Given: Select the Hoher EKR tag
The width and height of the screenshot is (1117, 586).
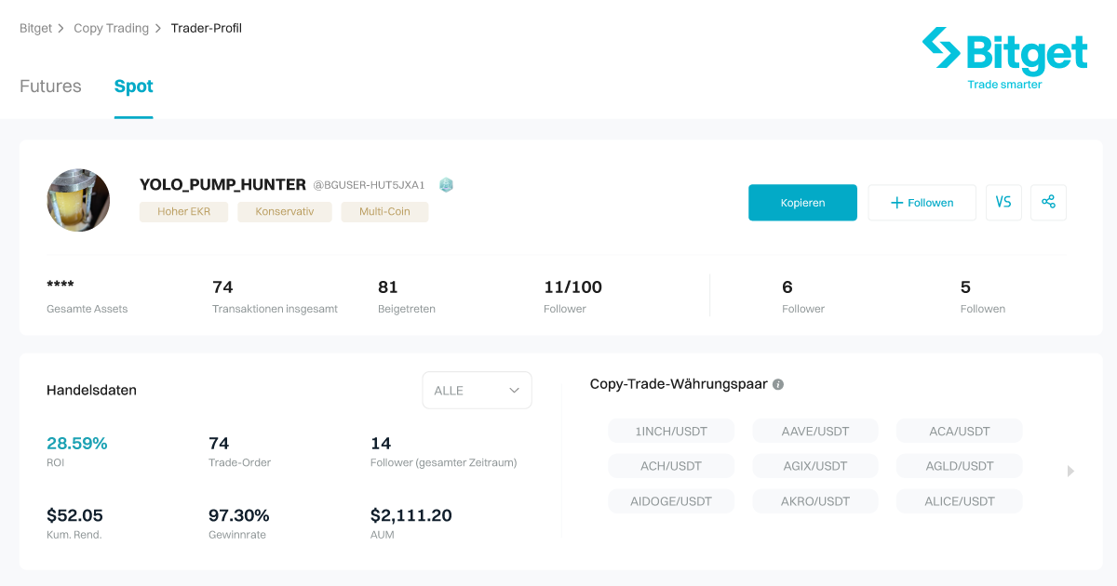Looking at the screenshot, I should click(x=184, y=212).
